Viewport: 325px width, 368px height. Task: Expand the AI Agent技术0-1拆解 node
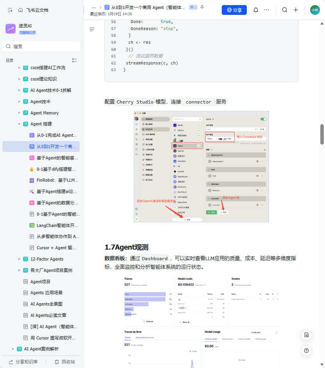(19, 90)
